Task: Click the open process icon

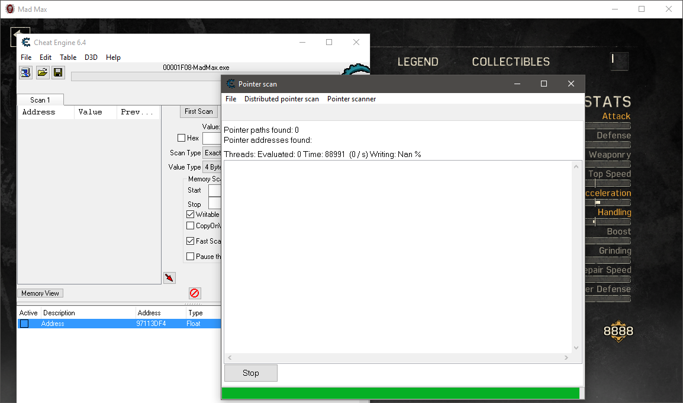Action: tap(26, 73)
